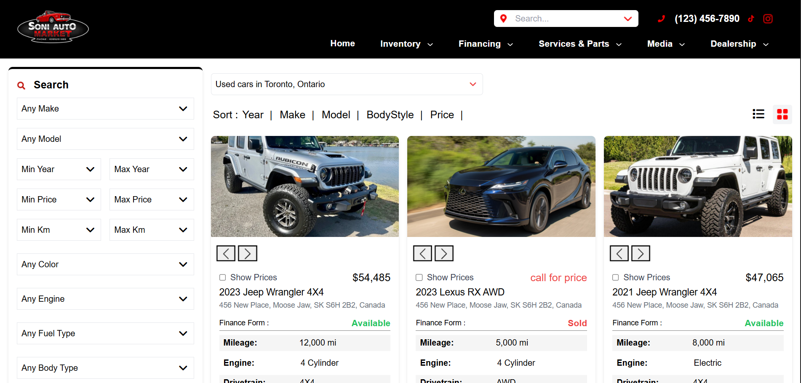801x383 pixels.
Task: Open Used cars in Toronto location dropdown
Action: tap(347, 84)
